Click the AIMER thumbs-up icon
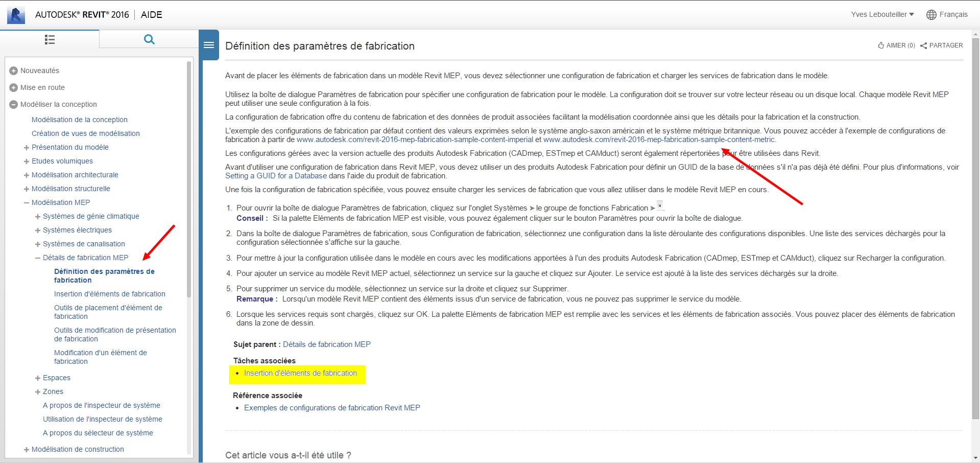The width and height of the screenshot is (980, 463). click(x=881, y=45)
